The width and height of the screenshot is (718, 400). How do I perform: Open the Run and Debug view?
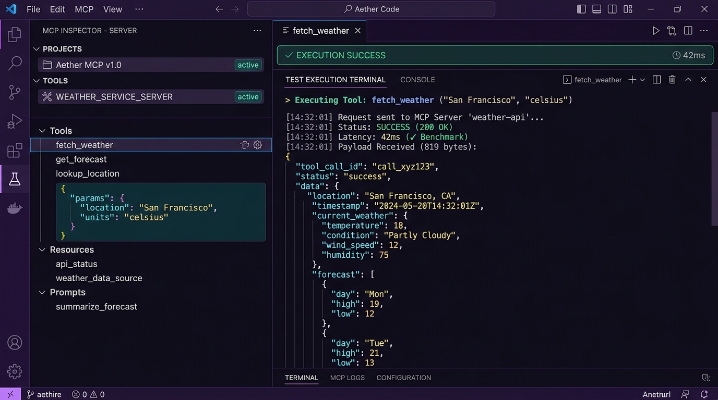[x=15, y=121]
